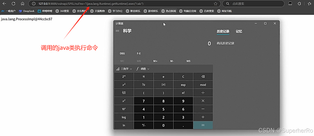Screen dimensions: 314x136
Task: Click the x to the y key
Action: click(x=124, y=101)
